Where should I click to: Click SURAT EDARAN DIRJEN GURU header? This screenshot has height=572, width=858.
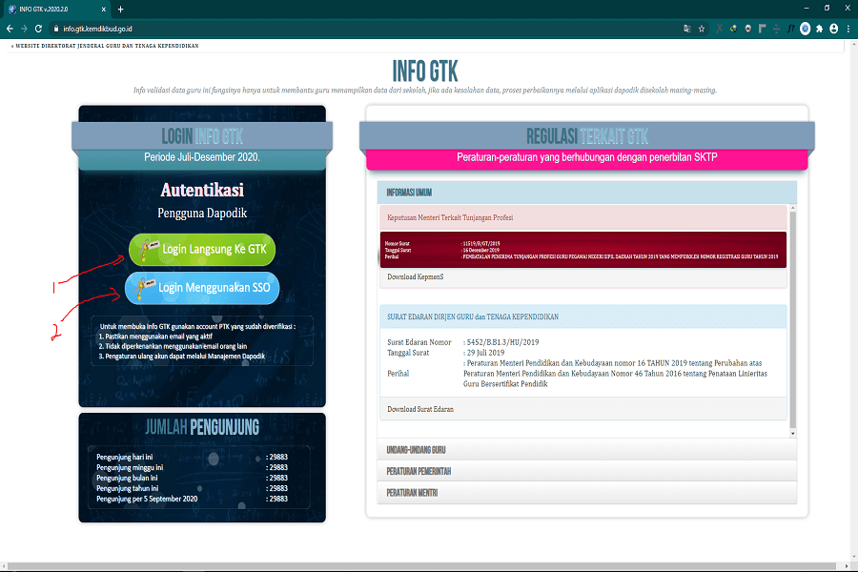pos(583,317)
